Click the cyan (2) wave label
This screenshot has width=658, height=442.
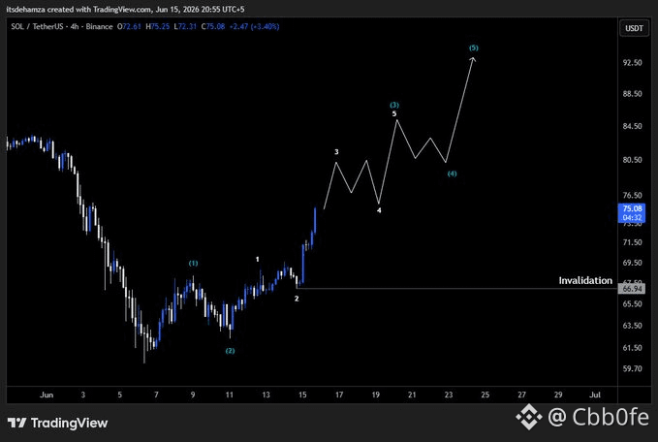point(230,351)
